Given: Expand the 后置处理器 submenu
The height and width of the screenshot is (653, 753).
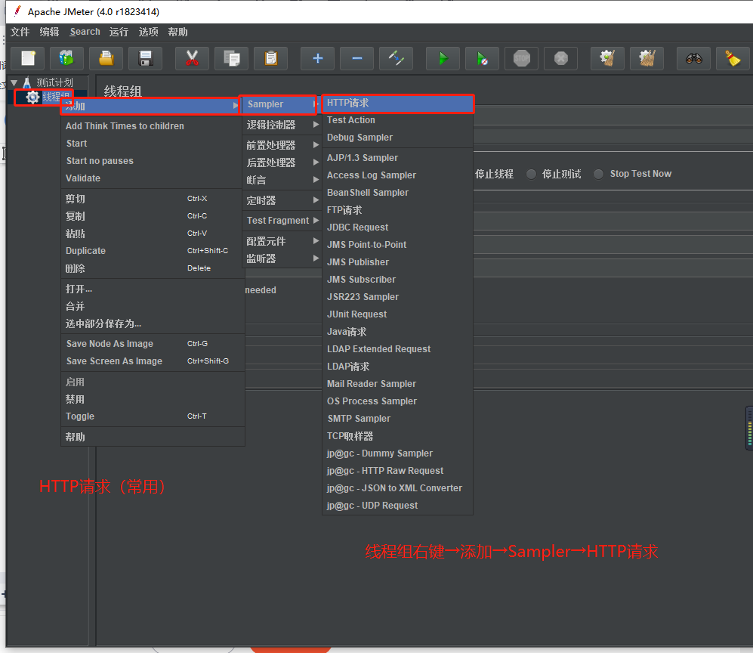Looking at the screenshot, I should tap(282, 162).
